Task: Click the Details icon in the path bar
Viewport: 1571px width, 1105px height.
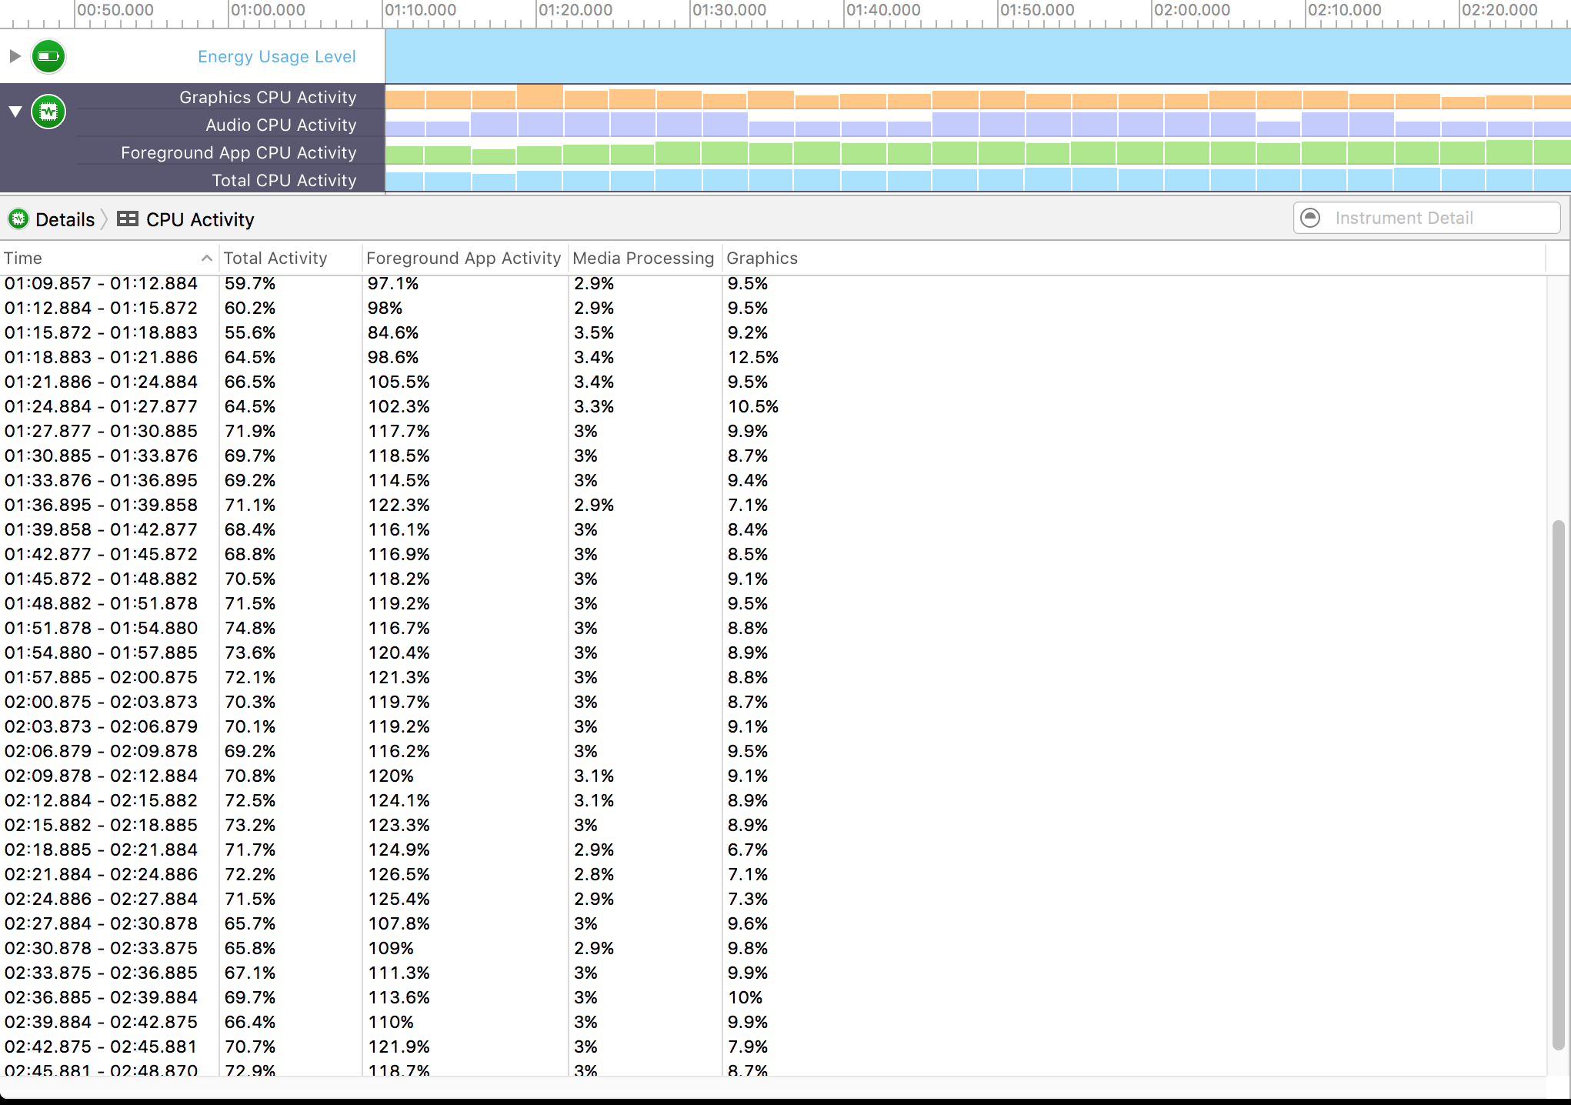Action: (18, 219)
